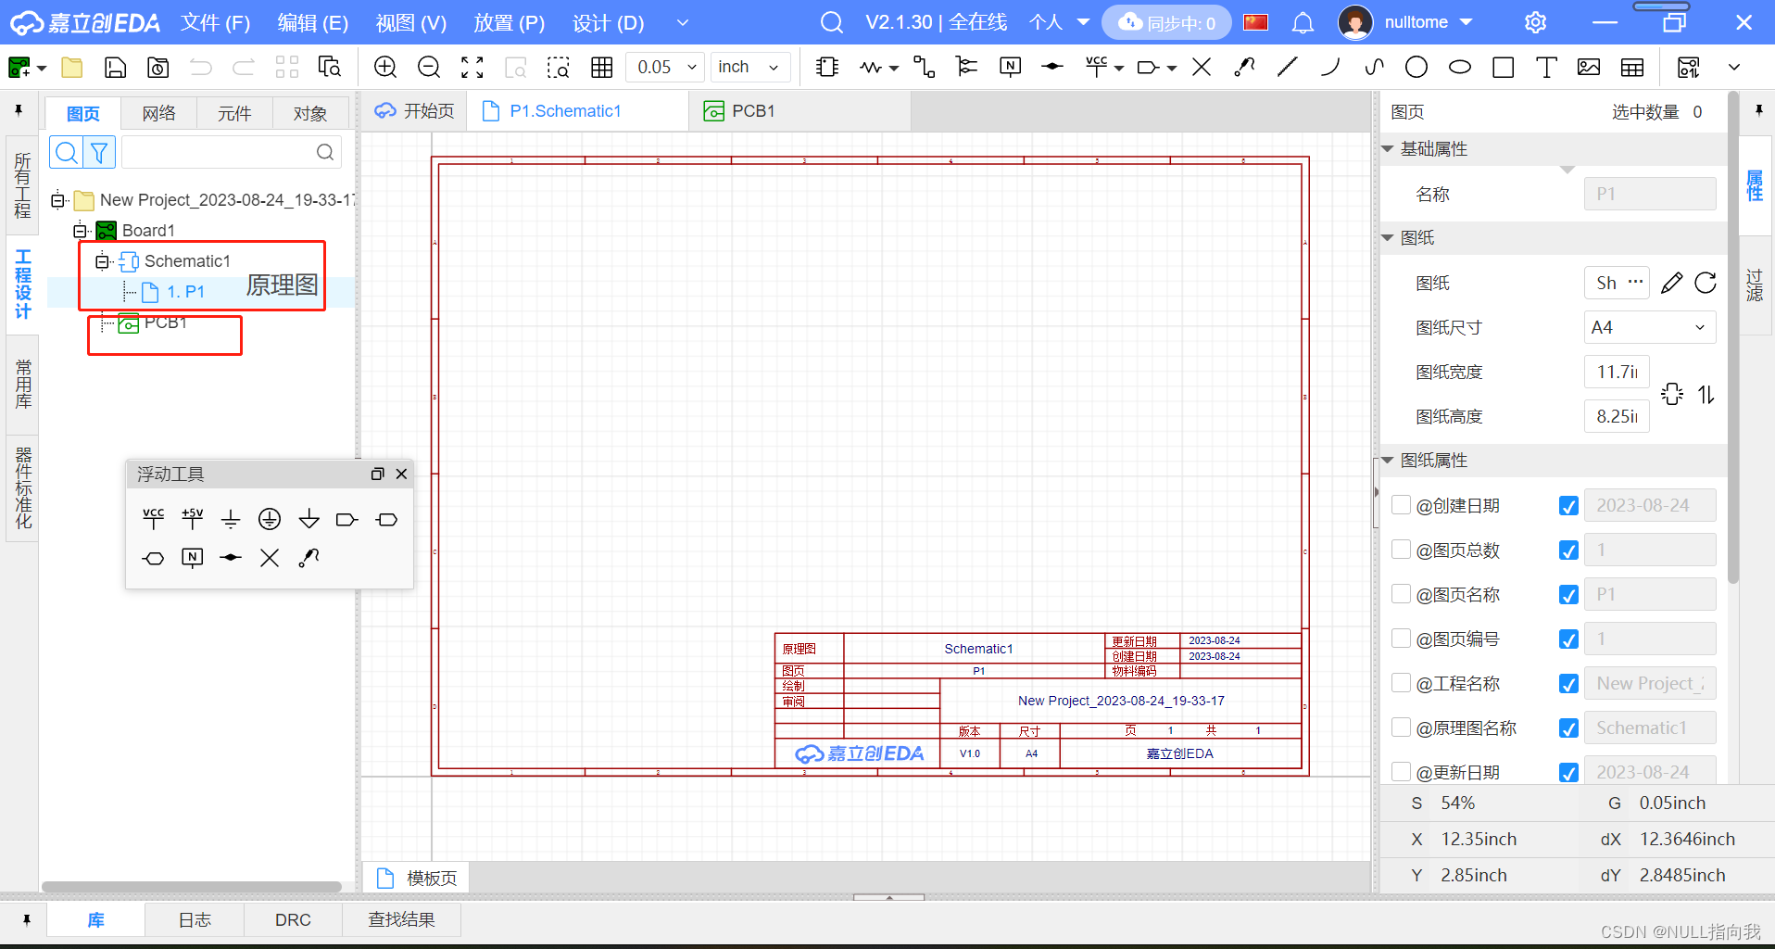Open settings gear in title bar

pyautogui.click(x=1535, y=22)
